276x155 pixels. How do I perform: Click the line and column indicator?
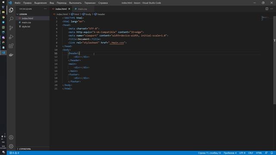point(209,153)
